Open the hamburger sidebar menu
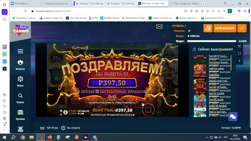Viewport: 251px width, 141px height. pyautogui.click(x=20, y=51)
